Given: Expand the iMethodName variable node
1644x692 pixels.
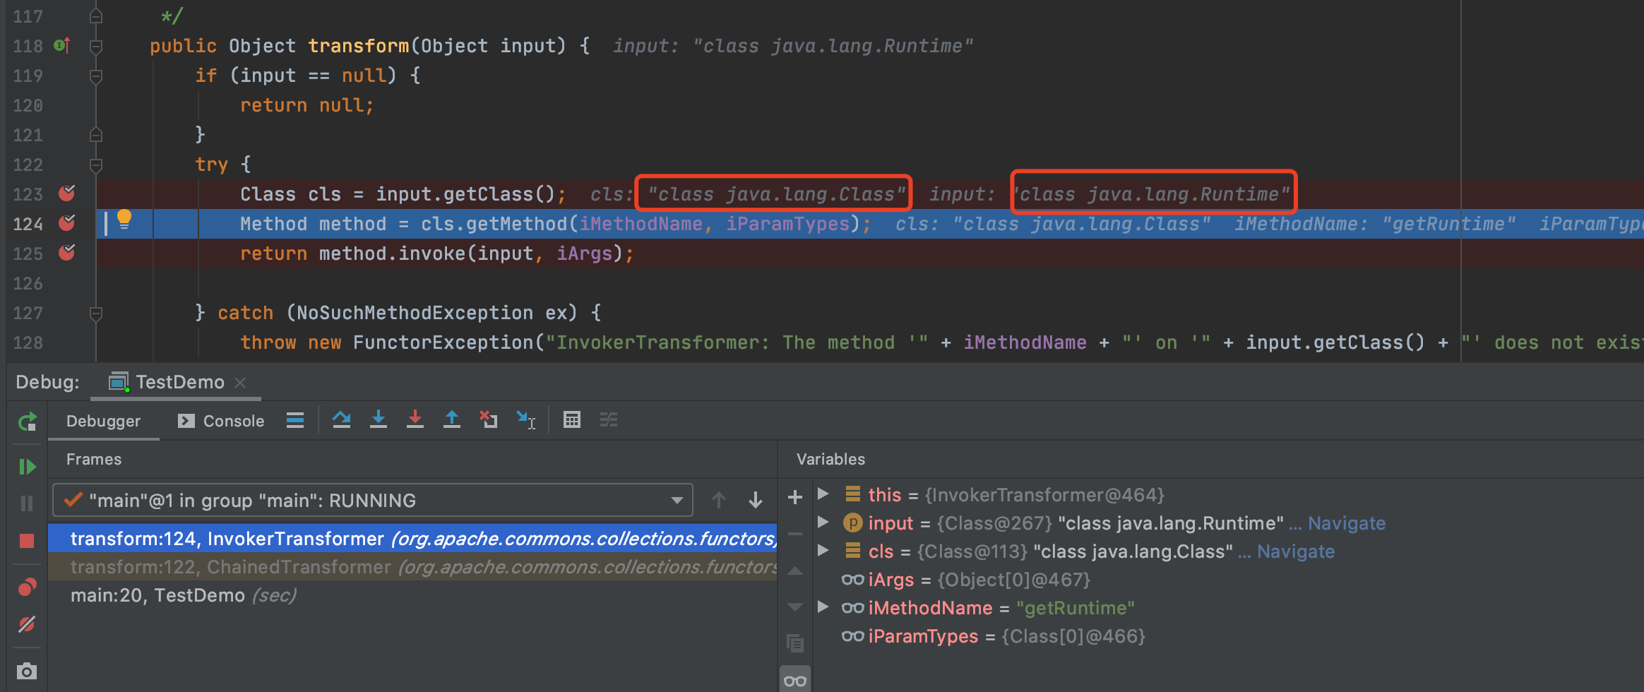Looking at the screenshot, I should [823, 607].
